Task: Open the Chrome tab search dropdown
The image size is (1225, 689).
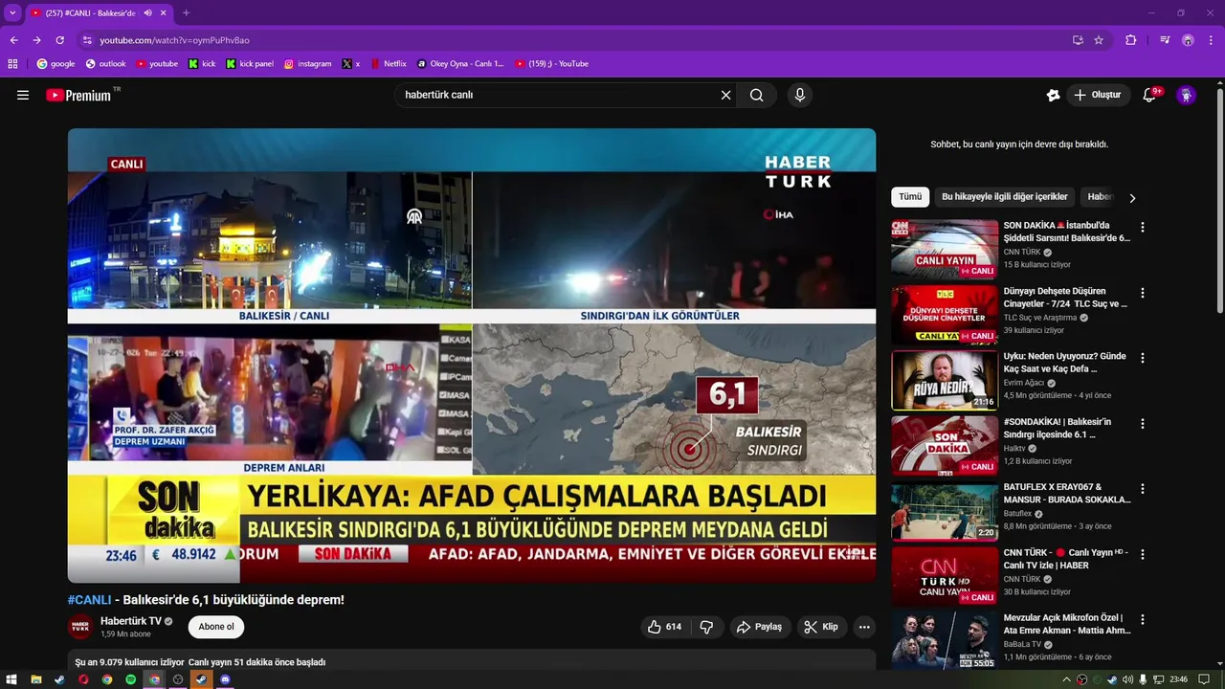Action: click(12, 13)
